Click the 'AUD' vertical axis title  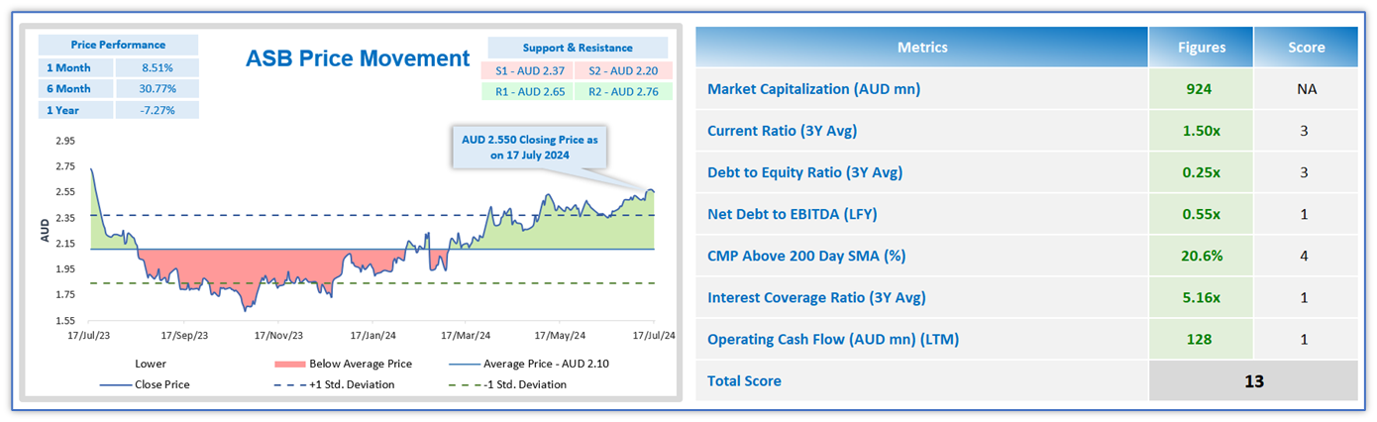44,232
